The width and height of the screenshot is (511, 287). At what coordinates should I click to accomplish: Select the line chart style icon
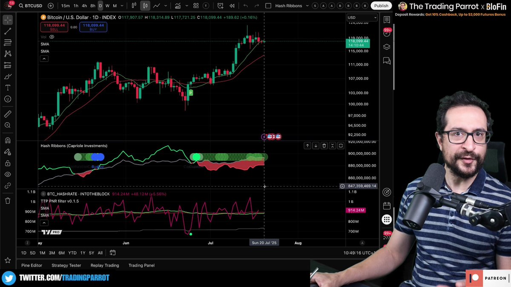157,6
